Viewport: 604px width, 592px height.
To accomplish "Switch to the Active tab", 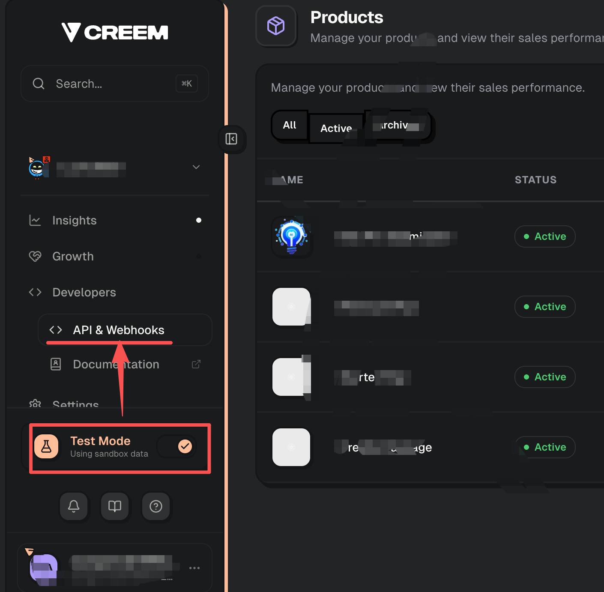I will click(336, 128).
